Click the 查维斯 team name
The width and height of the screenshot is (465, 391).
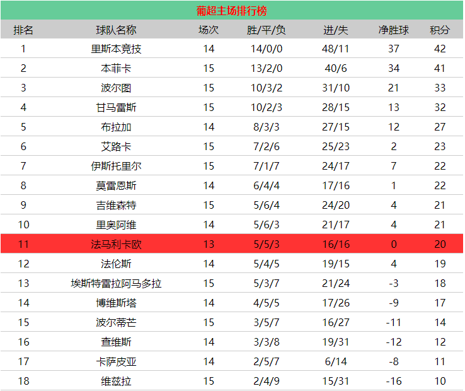(x=116, y=342)
